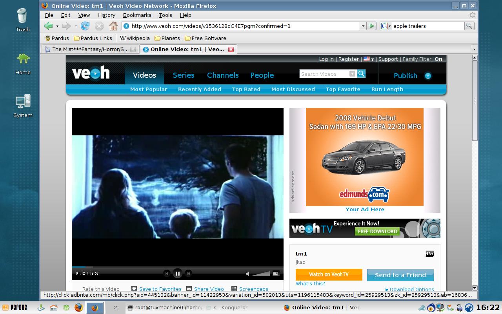Open the Help menu
This screenshot has width=502, height=314.
tap(186, 15)
